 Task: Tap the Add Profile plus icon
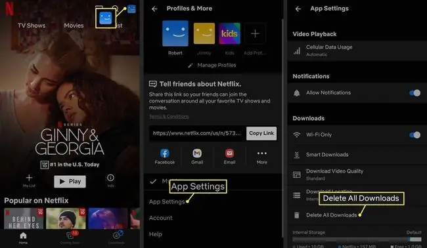coord(255,33)
